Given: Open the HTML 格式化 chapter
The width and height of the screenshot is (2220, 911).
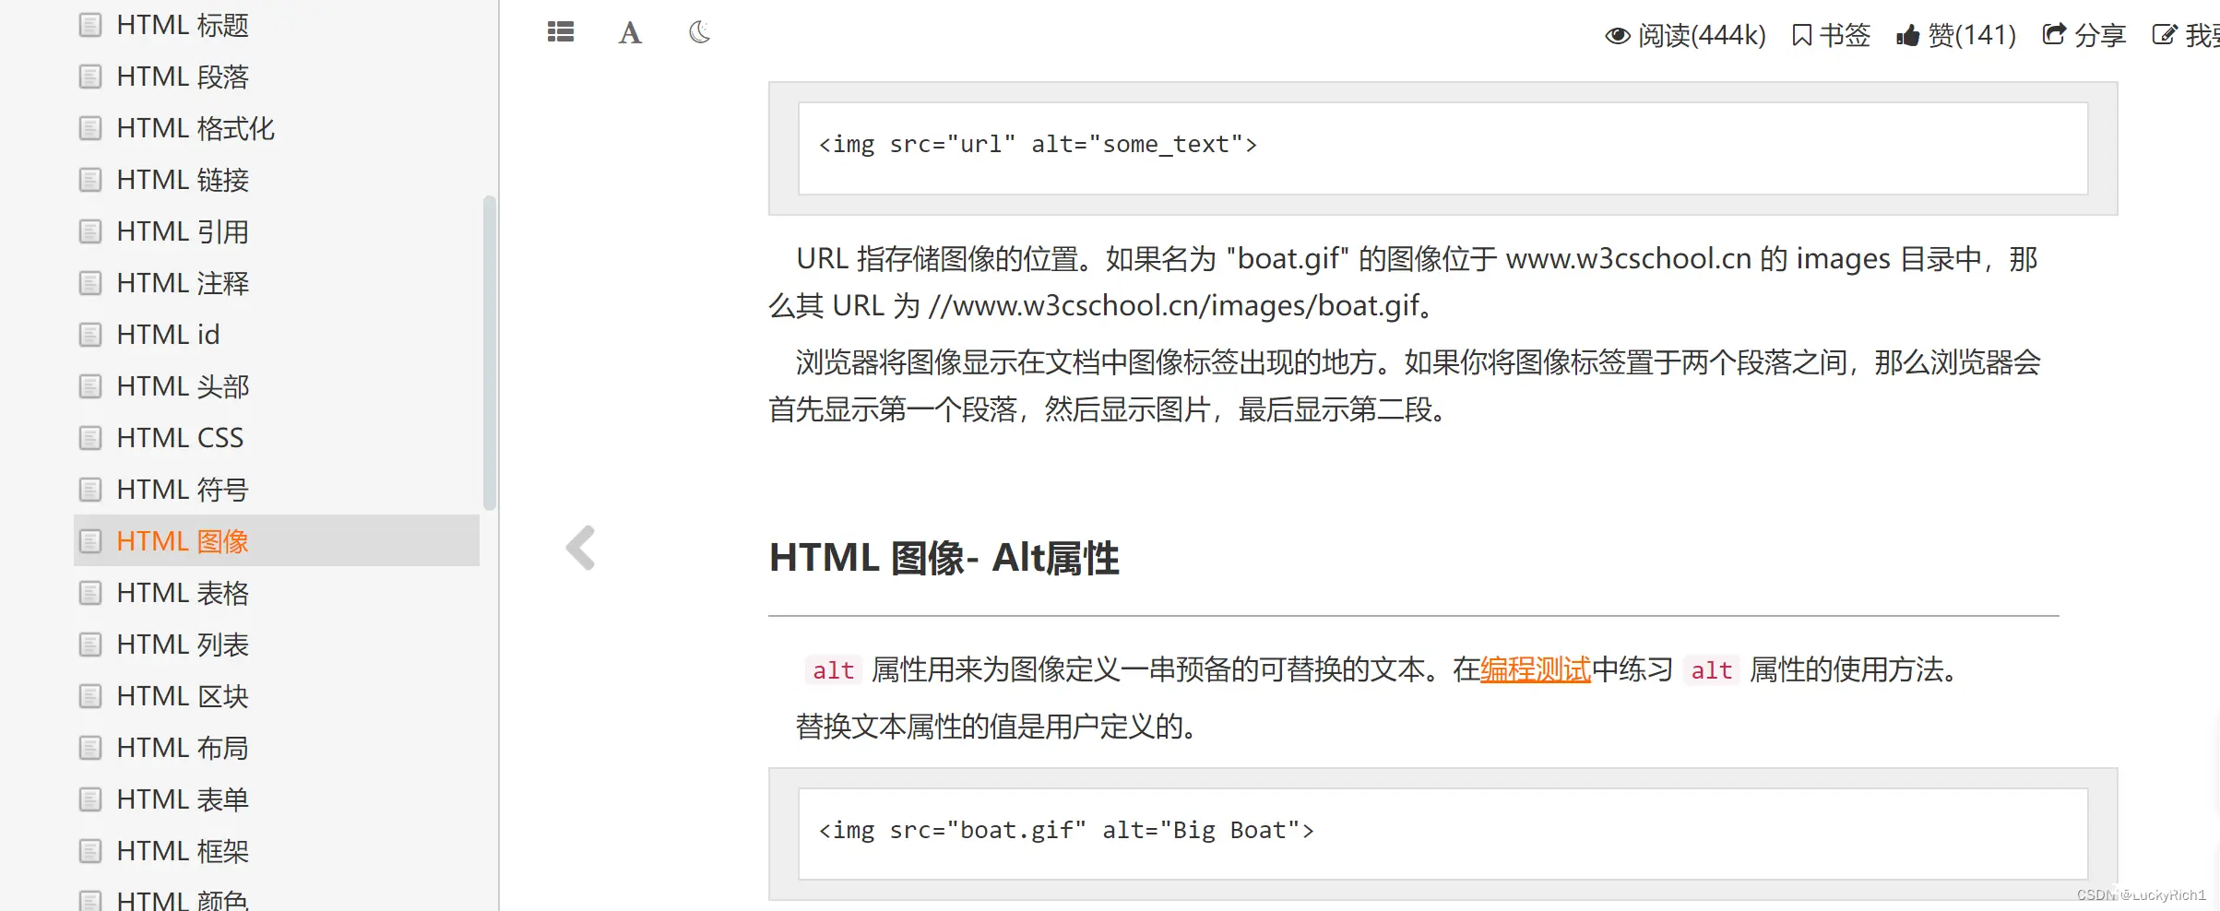Looking at the screenshot, I should coord(196,128).
